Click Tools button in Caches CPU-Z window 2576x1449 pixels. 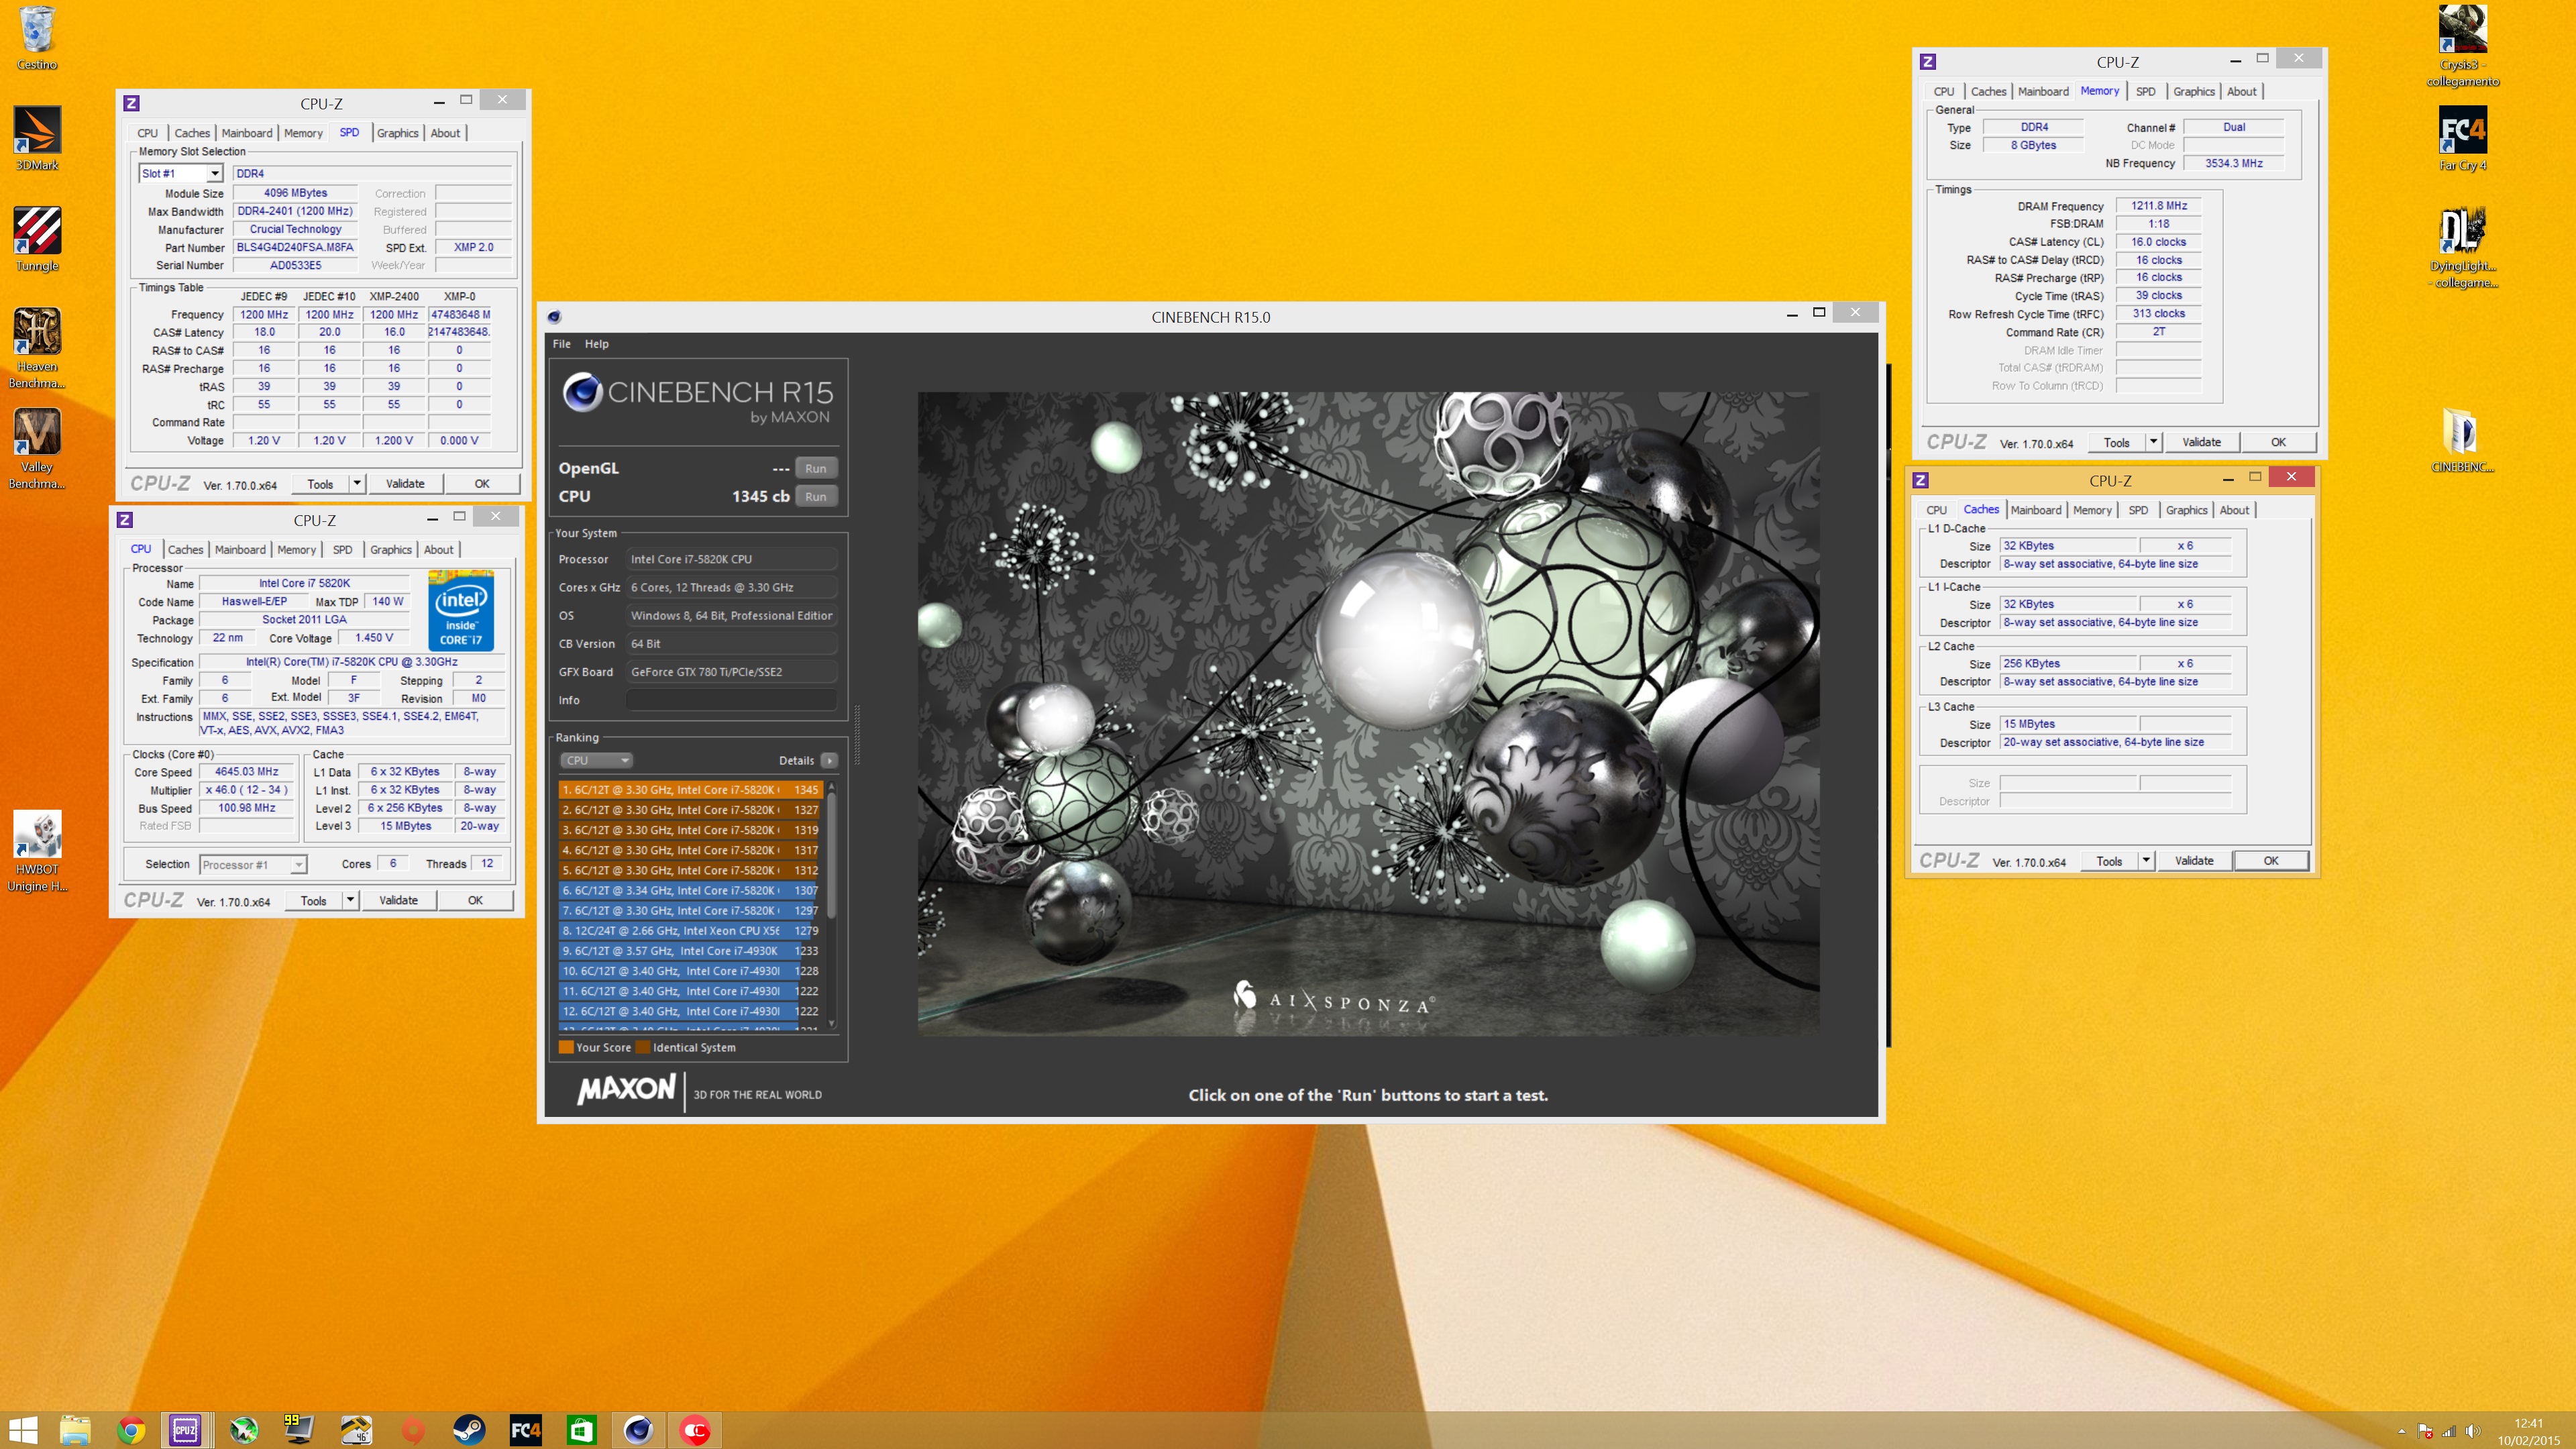tap(2109, 860)
